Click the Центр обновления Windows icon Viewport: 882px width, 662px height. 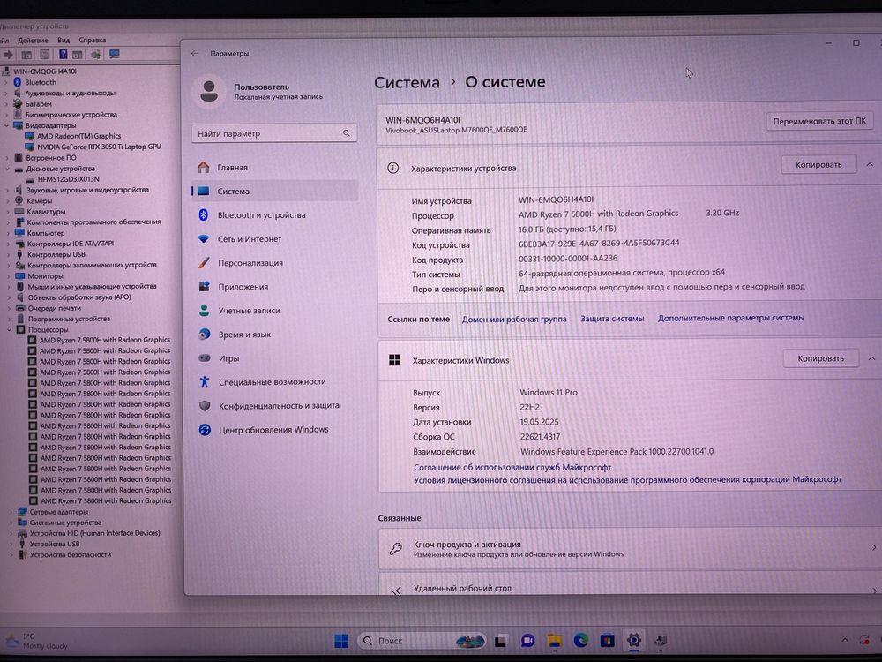(205, 430)
